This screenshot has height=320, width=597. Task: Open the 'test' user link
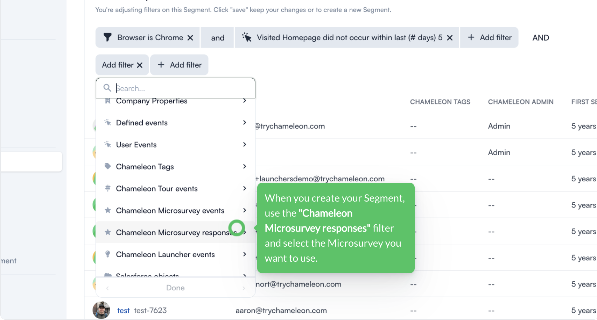point(123,311)
